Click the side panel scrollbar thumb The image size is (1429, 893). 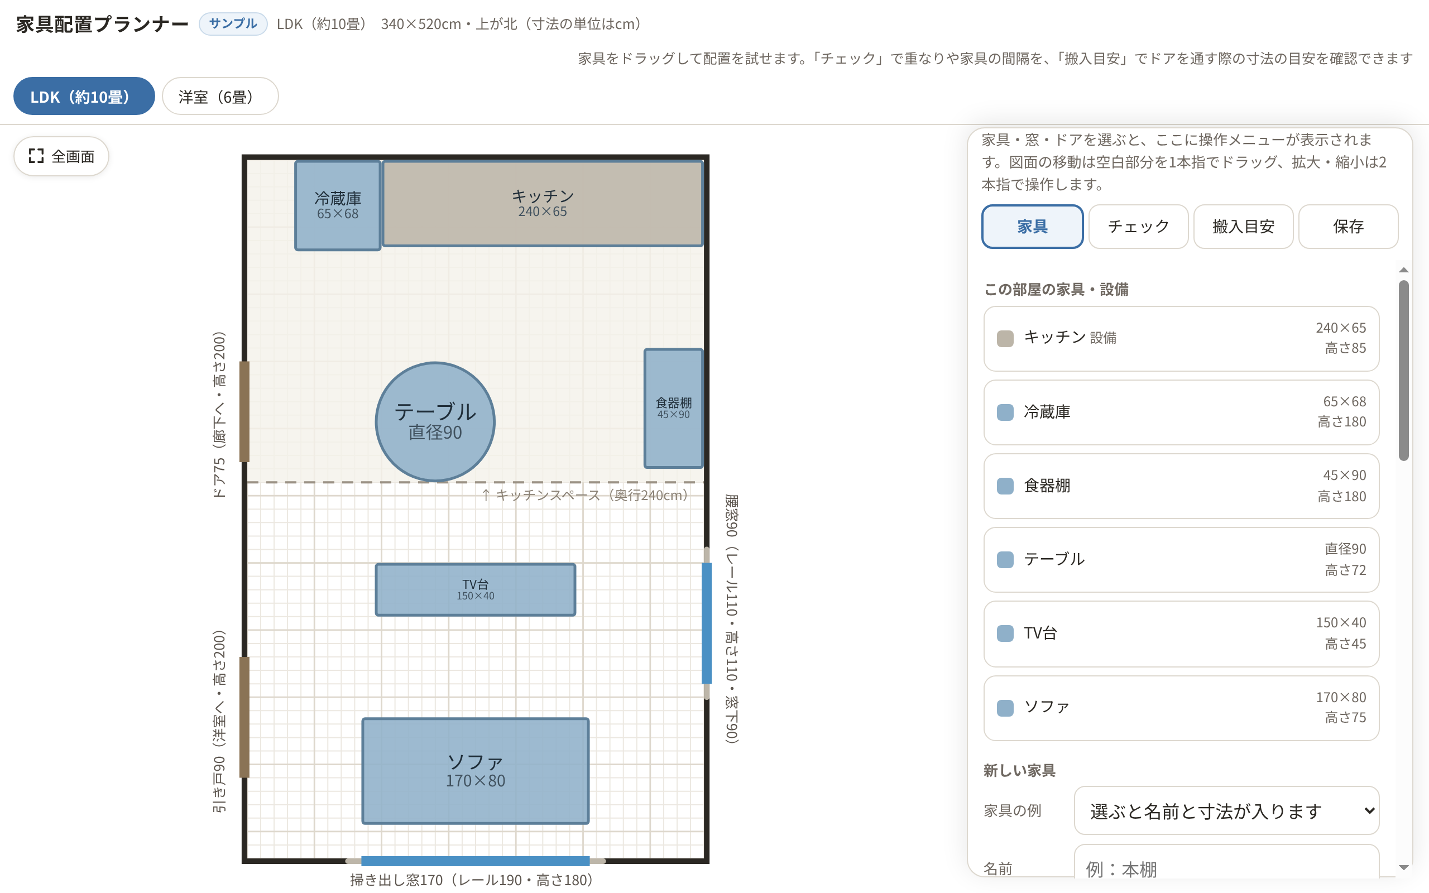[x=1404, y=370]
